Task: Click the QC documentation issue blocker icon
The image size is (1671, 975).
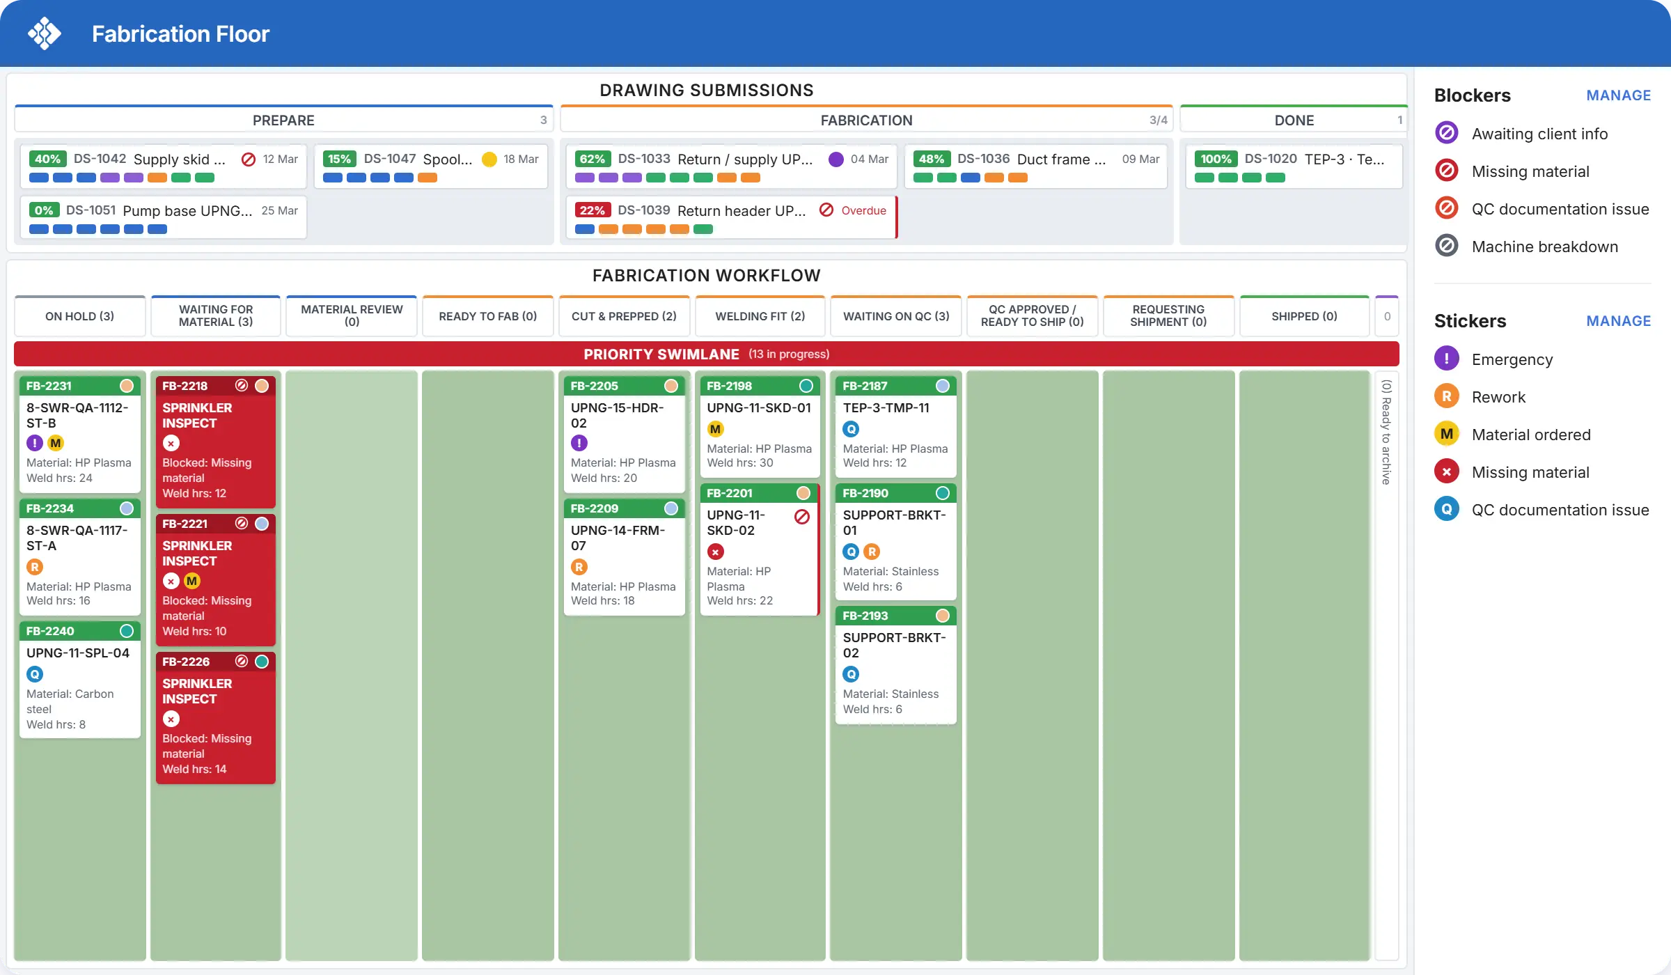Action: coord(1447,208)
